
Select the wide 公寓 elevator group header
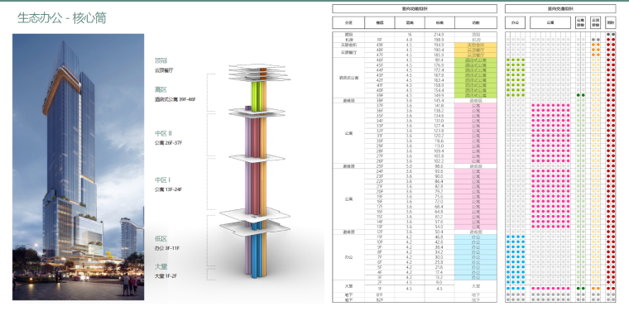[x=550, y=23]
